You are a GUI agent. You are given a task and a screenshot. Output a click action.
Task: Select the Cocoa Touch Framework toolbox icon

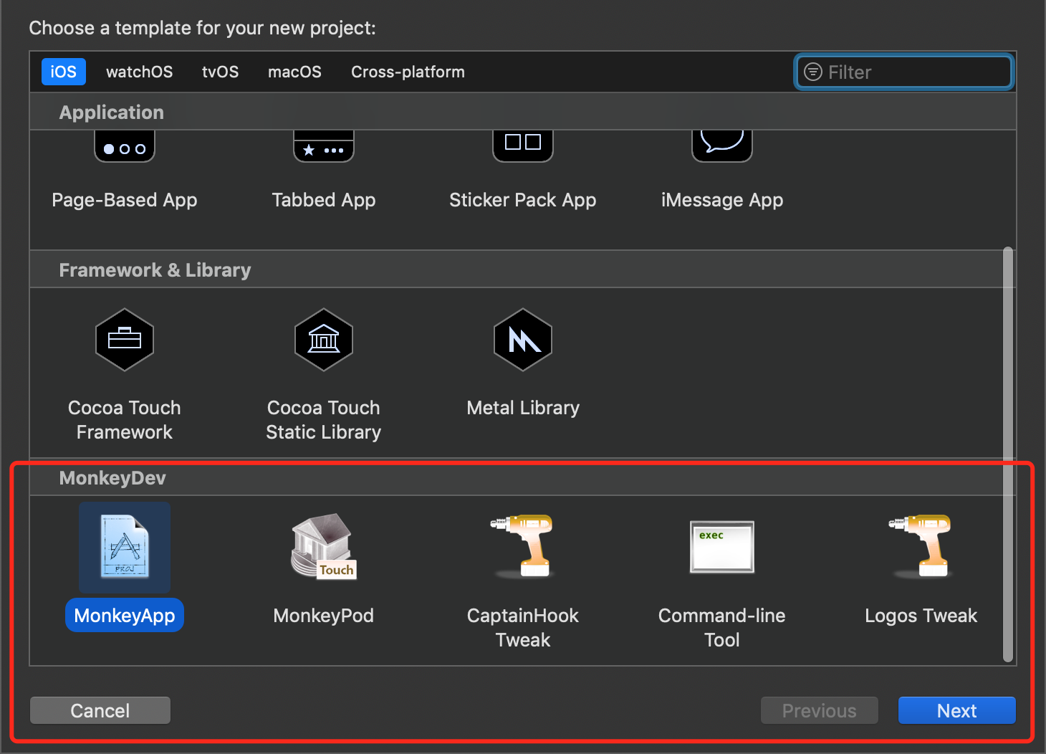125,340
